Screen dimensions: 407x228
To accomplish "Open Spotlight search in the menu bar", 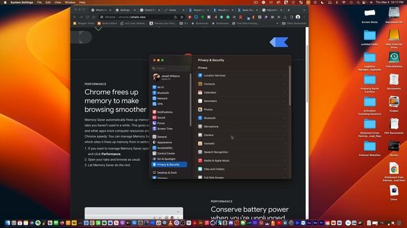I will [x=358, y=3].
